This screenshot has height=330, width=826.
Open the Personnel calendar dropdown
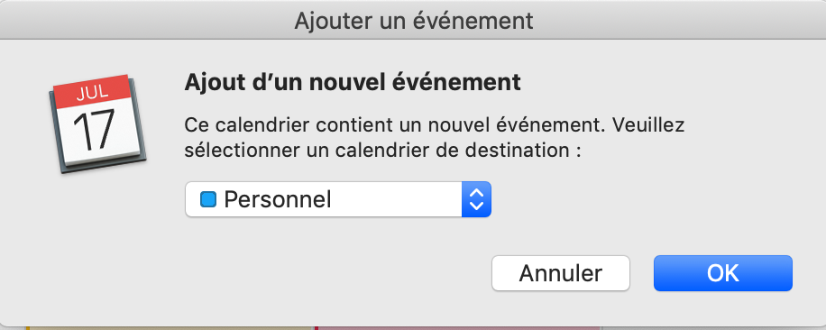click(337, 199)
